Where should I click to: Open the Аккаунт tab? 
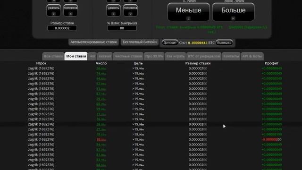[x=105, y=56]
